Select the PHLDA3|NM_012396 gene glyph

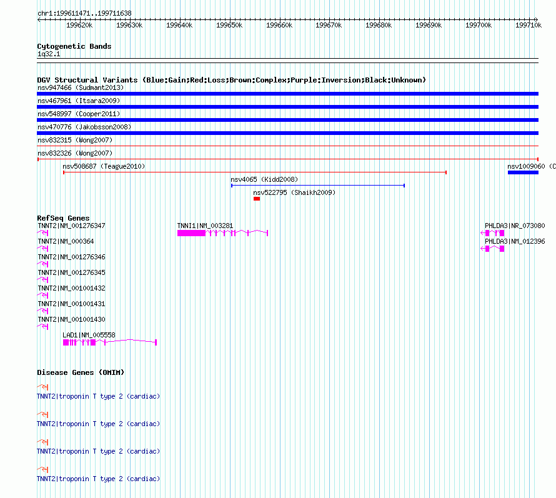492,249
